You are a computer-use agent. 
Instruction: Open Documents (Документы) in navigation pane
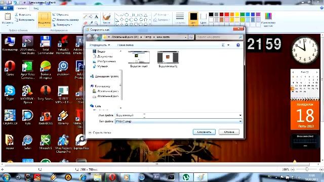(105, 56)
